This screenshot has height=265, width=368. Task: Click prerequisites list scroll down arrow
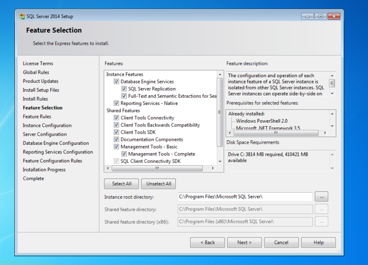coord(332,127)
